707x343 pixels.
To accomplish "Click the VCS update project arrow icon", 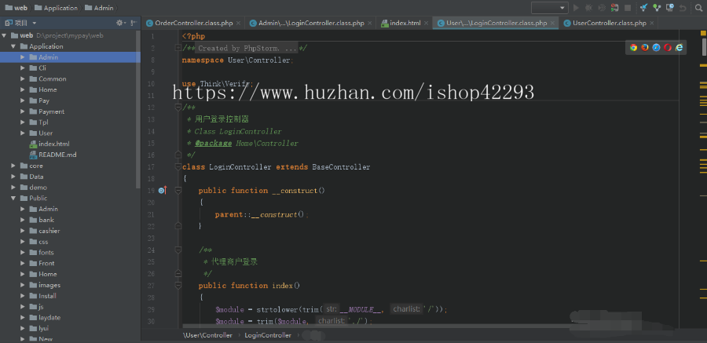I will tap(644, 8).
